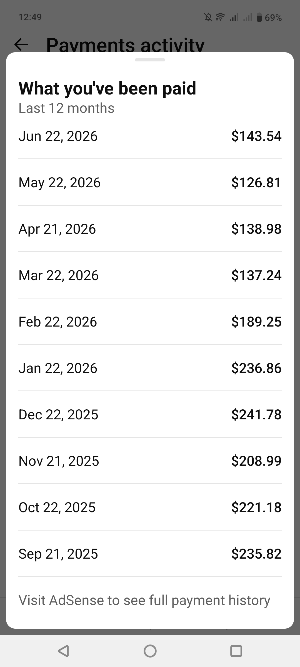Tap the muted notifications bell icon
300x667 pixels.
208,18
